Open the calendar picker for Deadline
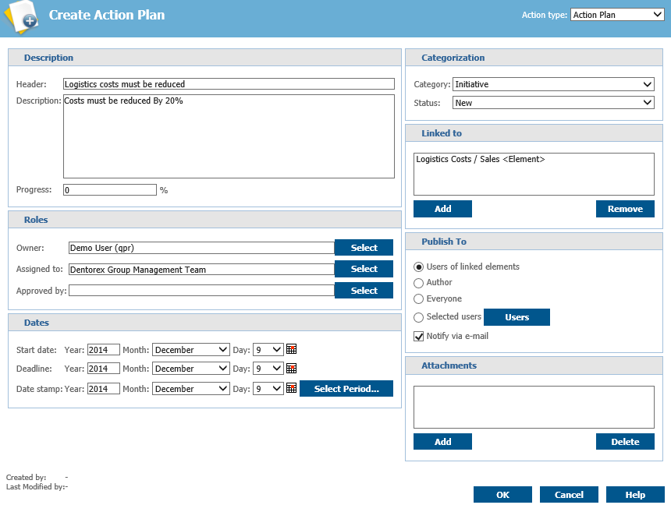The image size is (671, 512). tap(291, 368)
